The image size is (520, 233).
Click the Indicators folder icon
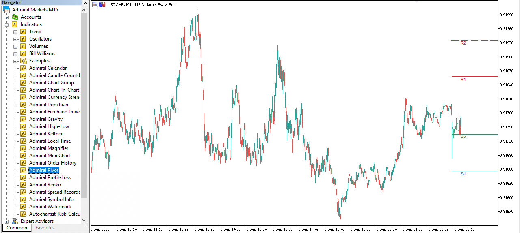pos(15,24)
